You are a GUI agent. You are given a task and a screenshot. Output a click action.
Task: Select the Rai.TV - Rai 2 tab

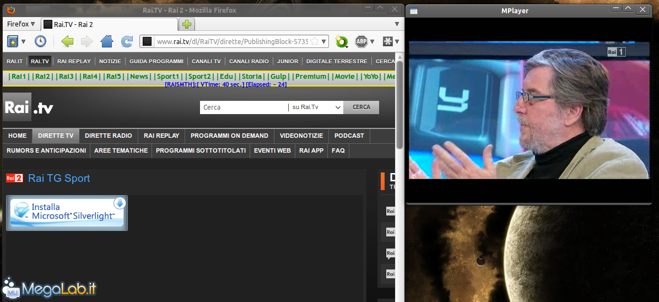pos(109,24)
